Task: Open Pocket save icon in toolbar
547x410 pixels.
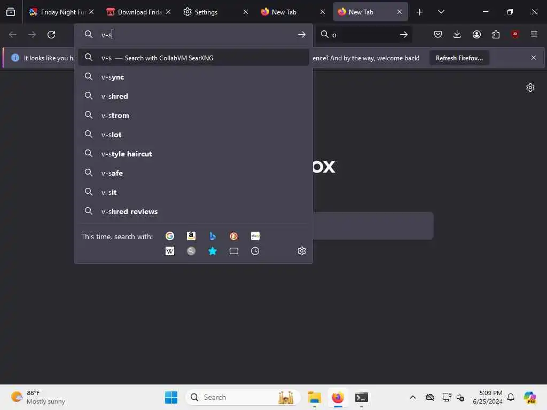Action: coord(438,34)
